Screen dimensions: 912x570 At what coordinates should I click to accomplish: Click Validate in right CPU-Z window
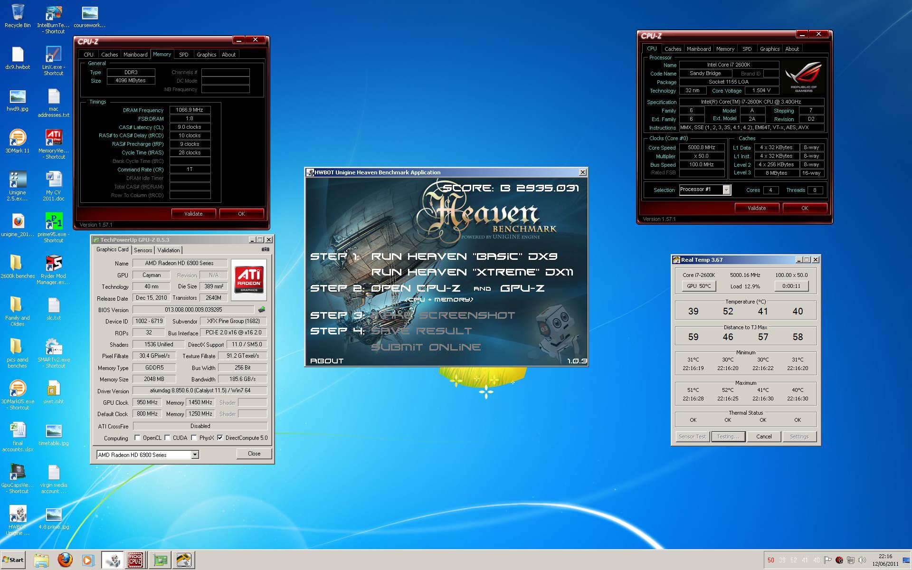(757, 208)
